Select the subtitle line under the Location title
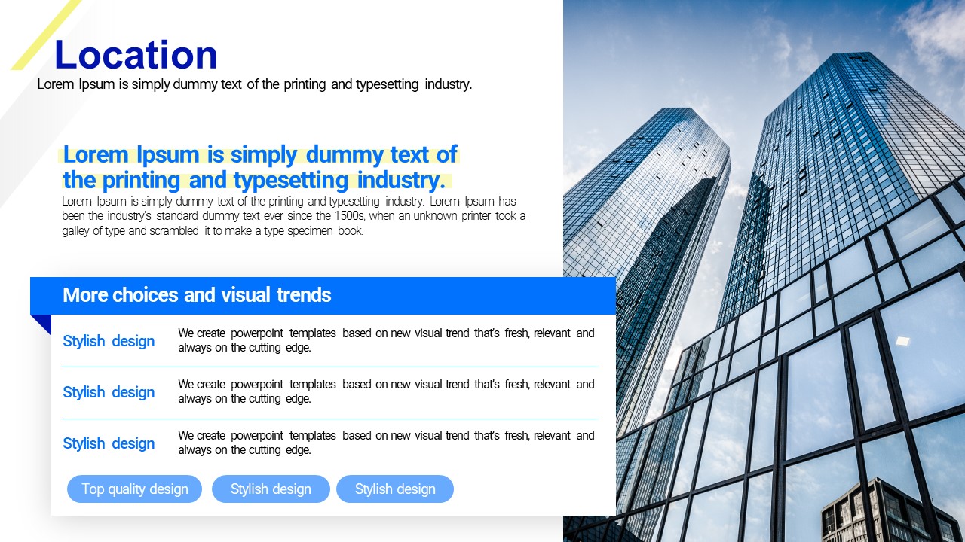This screenshot has height=542, width=965. tap(255, 84)
